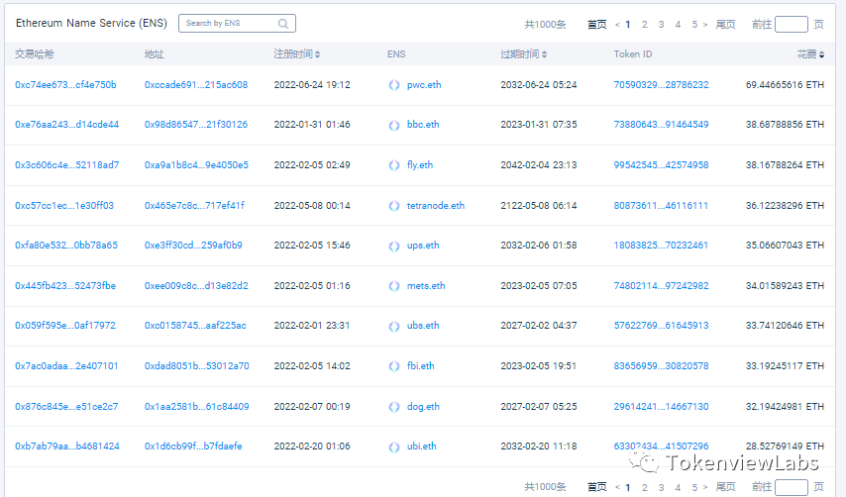Open address 0xccade691...215ac608

pos(196,84)
